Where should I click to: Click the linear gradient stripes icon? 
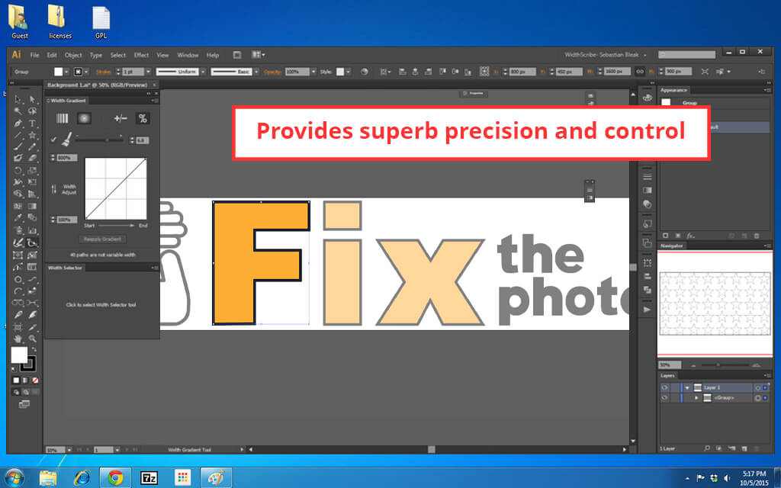[x=63, y=118]
